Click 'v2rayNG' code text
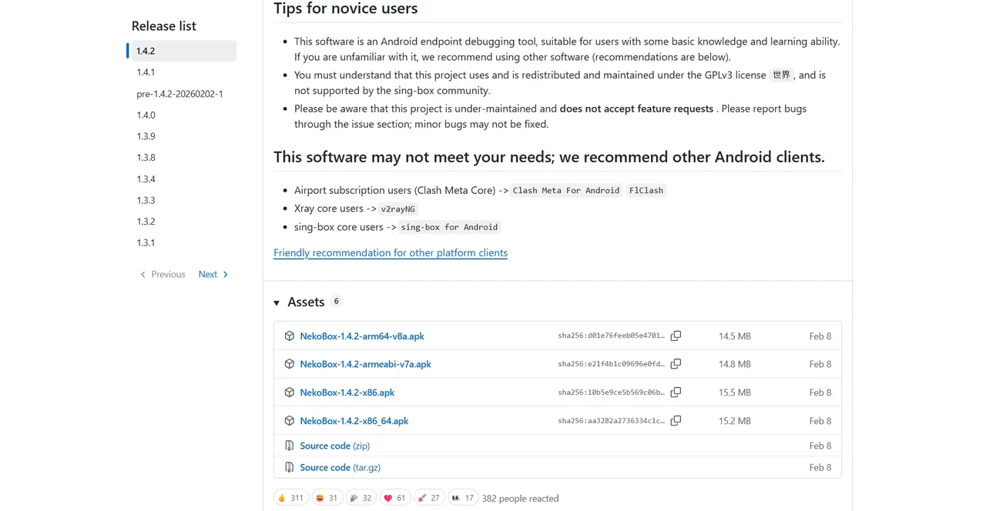 click(x=398, y=209)
